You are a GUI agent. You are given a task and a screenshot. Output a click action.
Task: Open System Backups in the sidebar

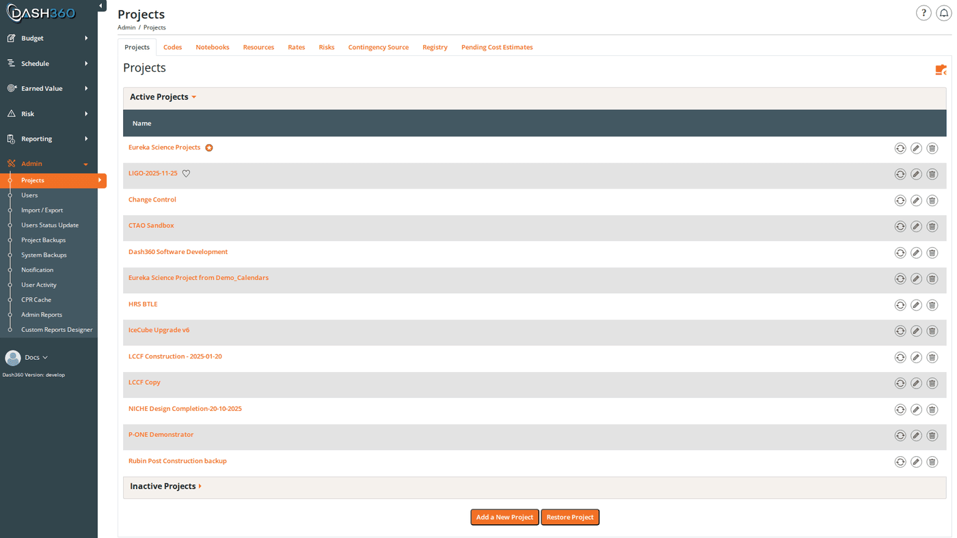tap(44, 255)
